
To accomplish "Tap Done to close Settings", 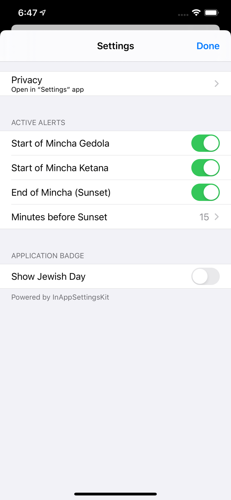I will coord(208,46).
